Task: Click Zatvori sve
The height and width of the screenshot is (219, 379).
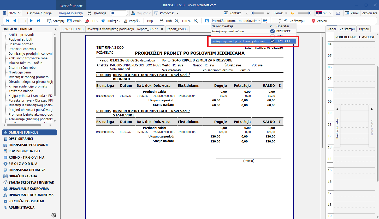Action: pyautogui.click(x=370, y=13)
